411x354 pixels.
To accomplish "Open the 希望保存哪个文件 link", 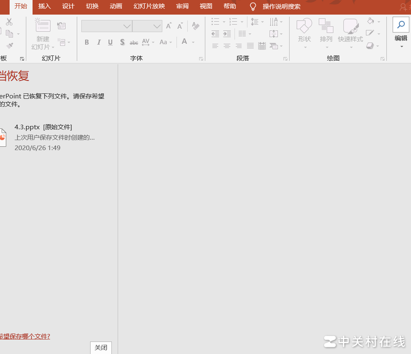I will (25, 336).
